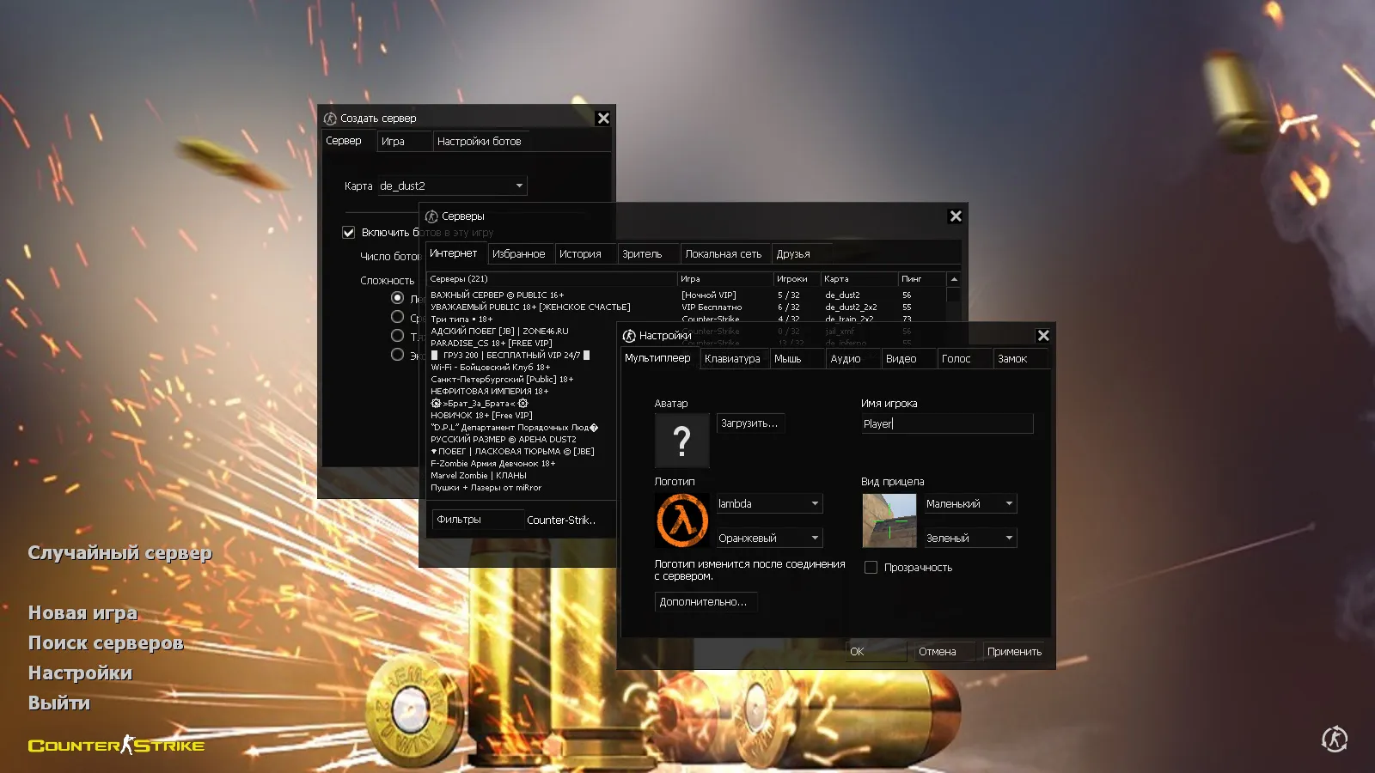
Task: Close the Серверы server browser window
Action: [955, 216]
